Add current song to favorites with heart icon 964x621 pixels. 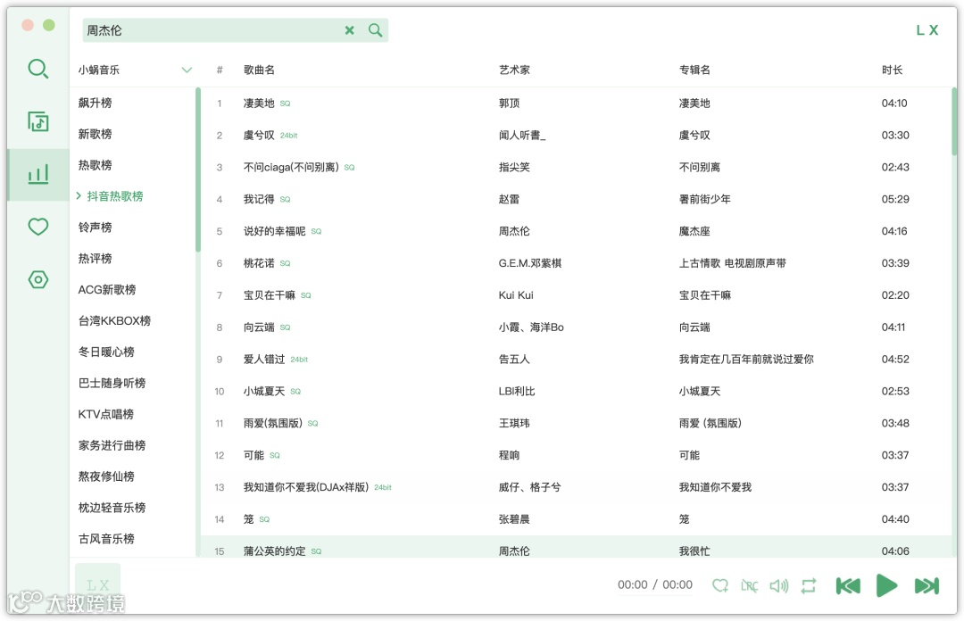(x=720, y=585)
